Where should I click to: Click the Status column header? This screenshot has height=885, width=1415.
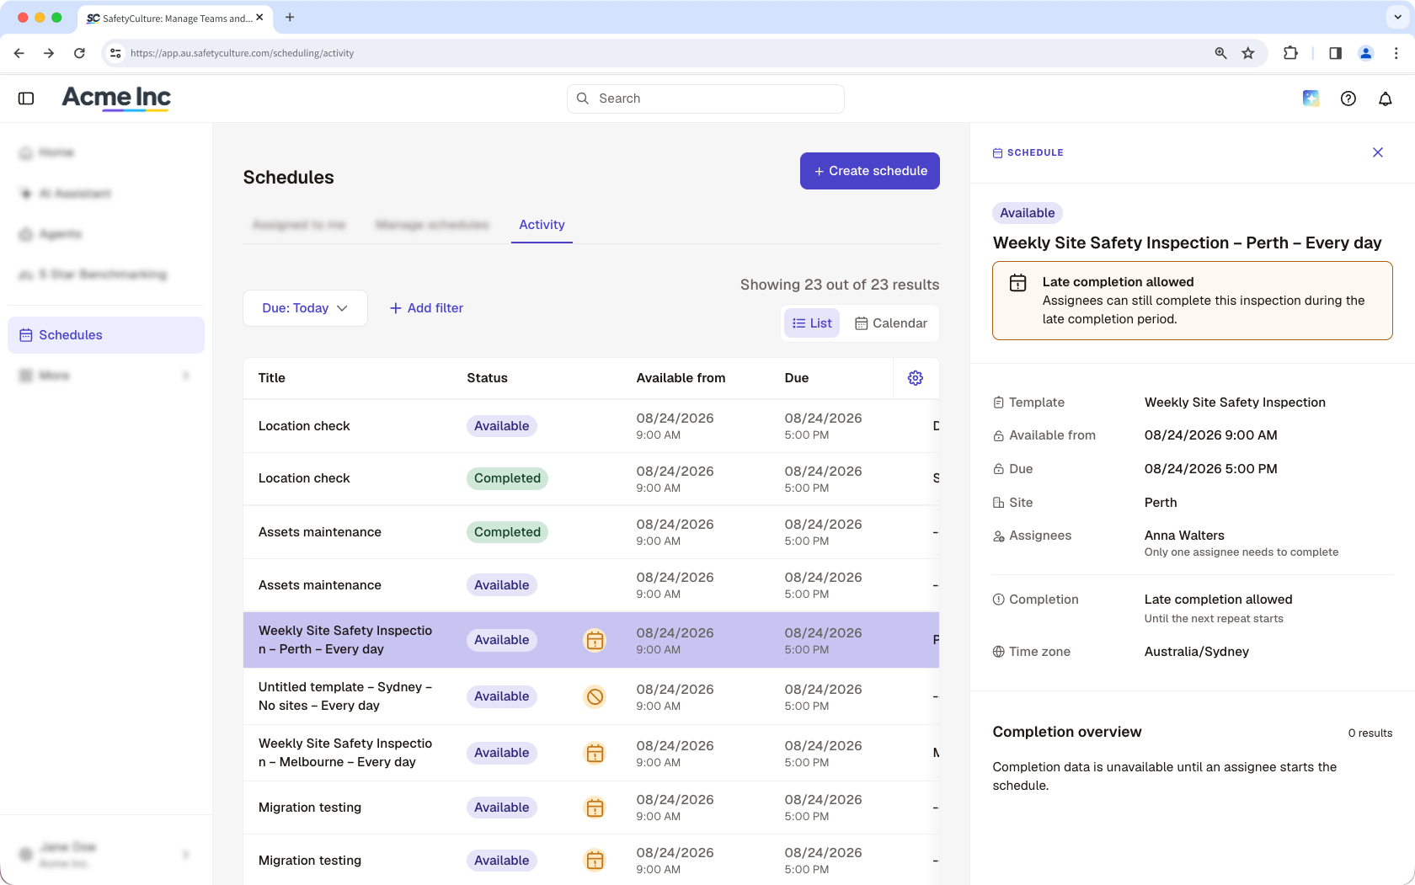pos(488,378)
